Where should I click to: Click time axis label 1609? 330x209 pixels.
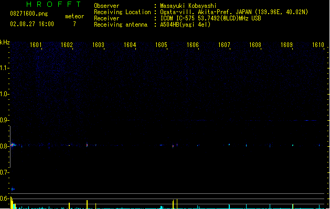(286, 45)
